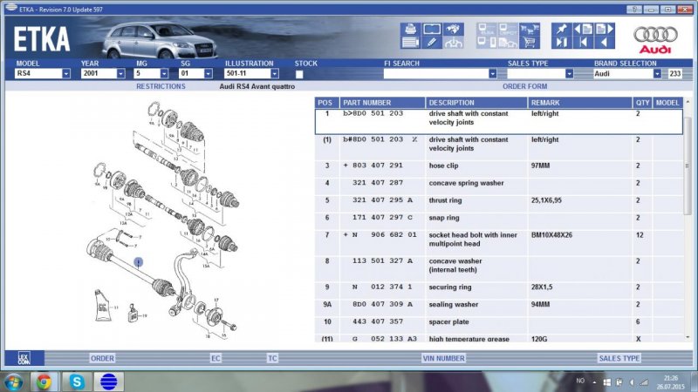Click the ORDER button in bottom bar
Image resolution: width=698 pixels, height=392 pixels.
(102, 358)
